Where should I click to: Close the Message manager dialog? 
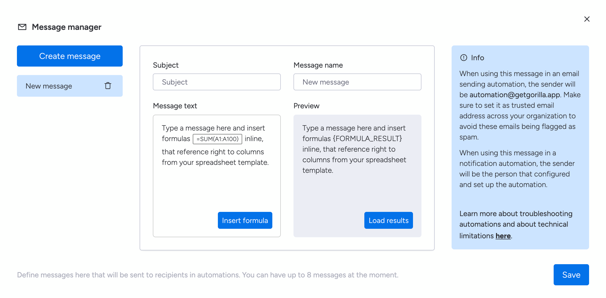pyautogui.click(x=587, y=19)
